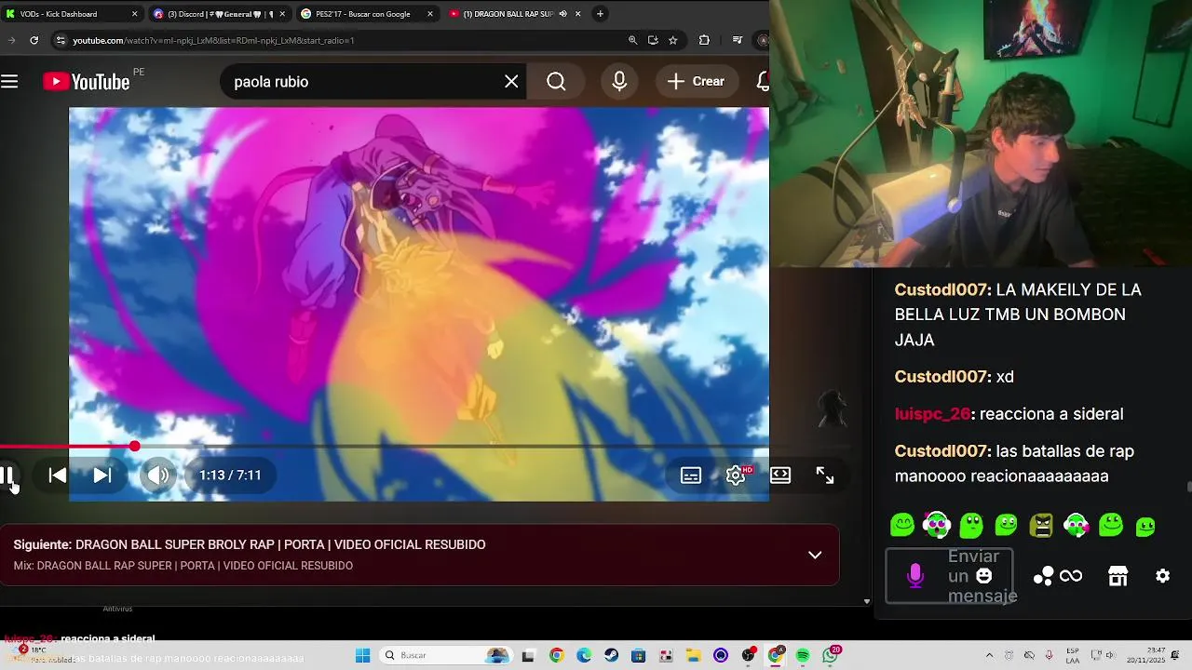Expand the Siguiente playlist panel chevron

click(815, 556)
